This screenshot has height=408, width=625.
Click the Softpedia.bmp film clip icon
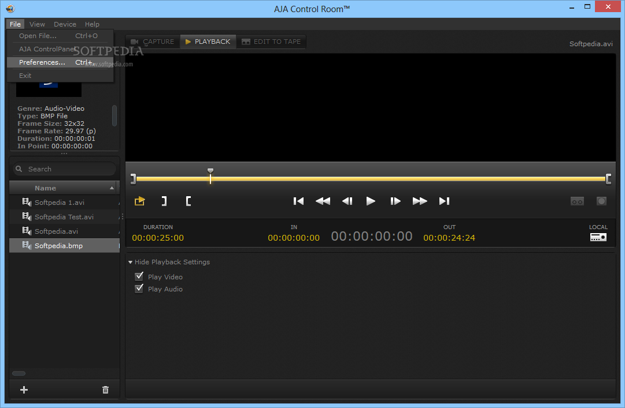(x=27, y=246)
